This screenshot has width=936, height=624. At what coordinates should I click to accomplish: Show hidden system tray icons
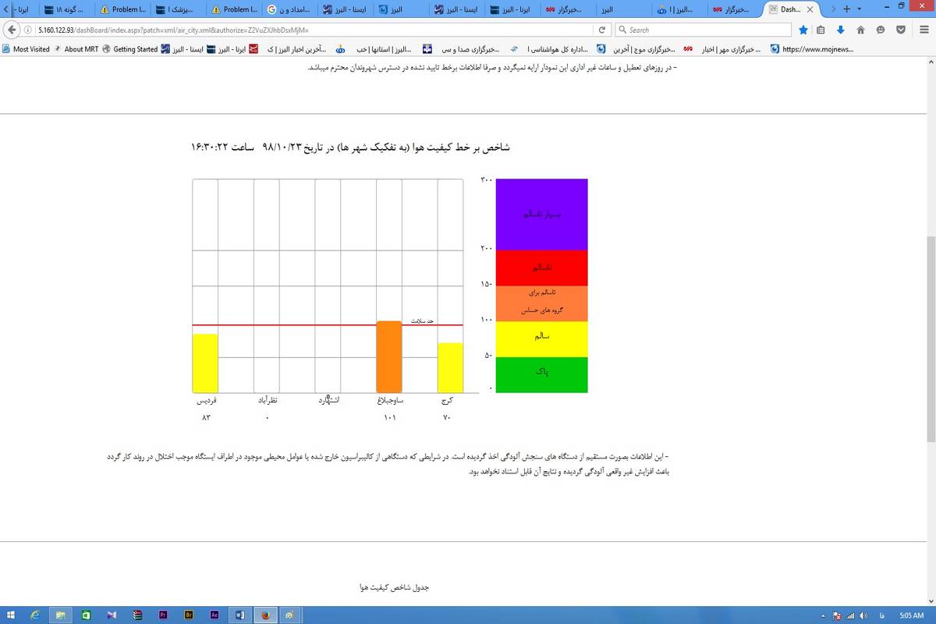coord(824,615)
